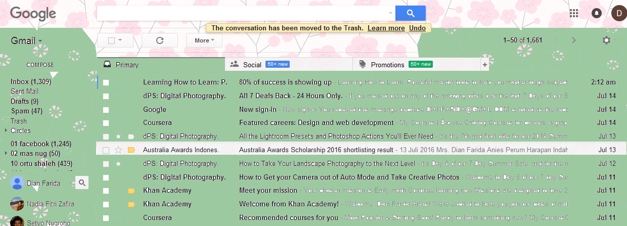This screenshot has height=226, width=627.
Task: Click Nadia Fitri Zafira's avatar photo
Action: (17, 204)
